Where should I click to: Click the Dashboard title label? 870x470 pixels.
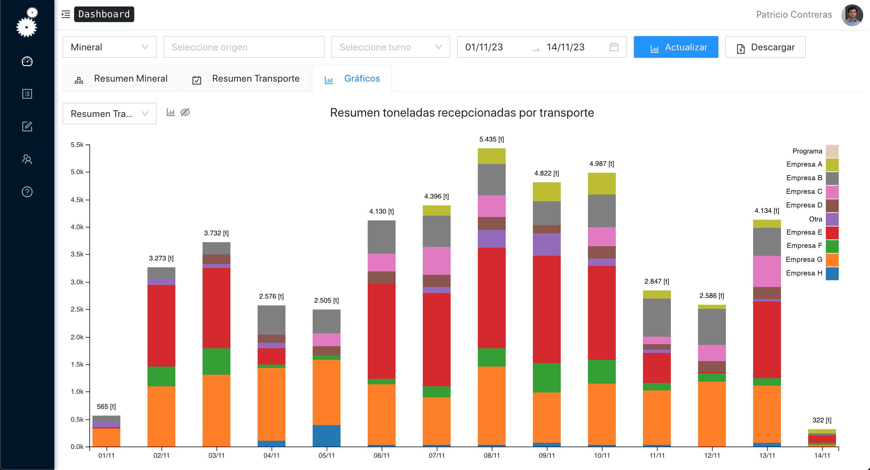104,14
